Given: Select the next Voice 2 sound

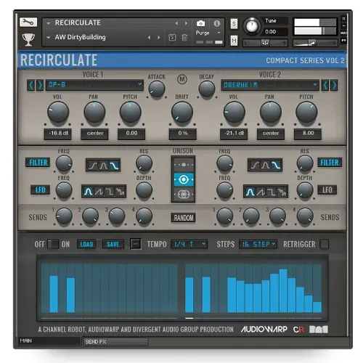Looking at the screenshot, I should tap(334, 85).
